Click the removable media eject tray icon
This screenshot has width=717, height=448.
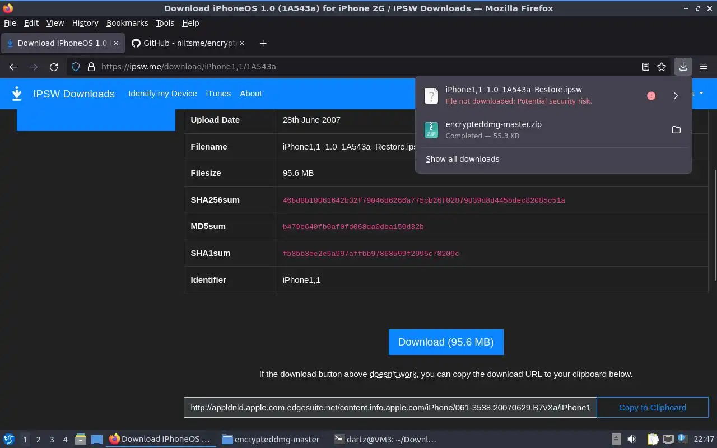click(616, 440)
